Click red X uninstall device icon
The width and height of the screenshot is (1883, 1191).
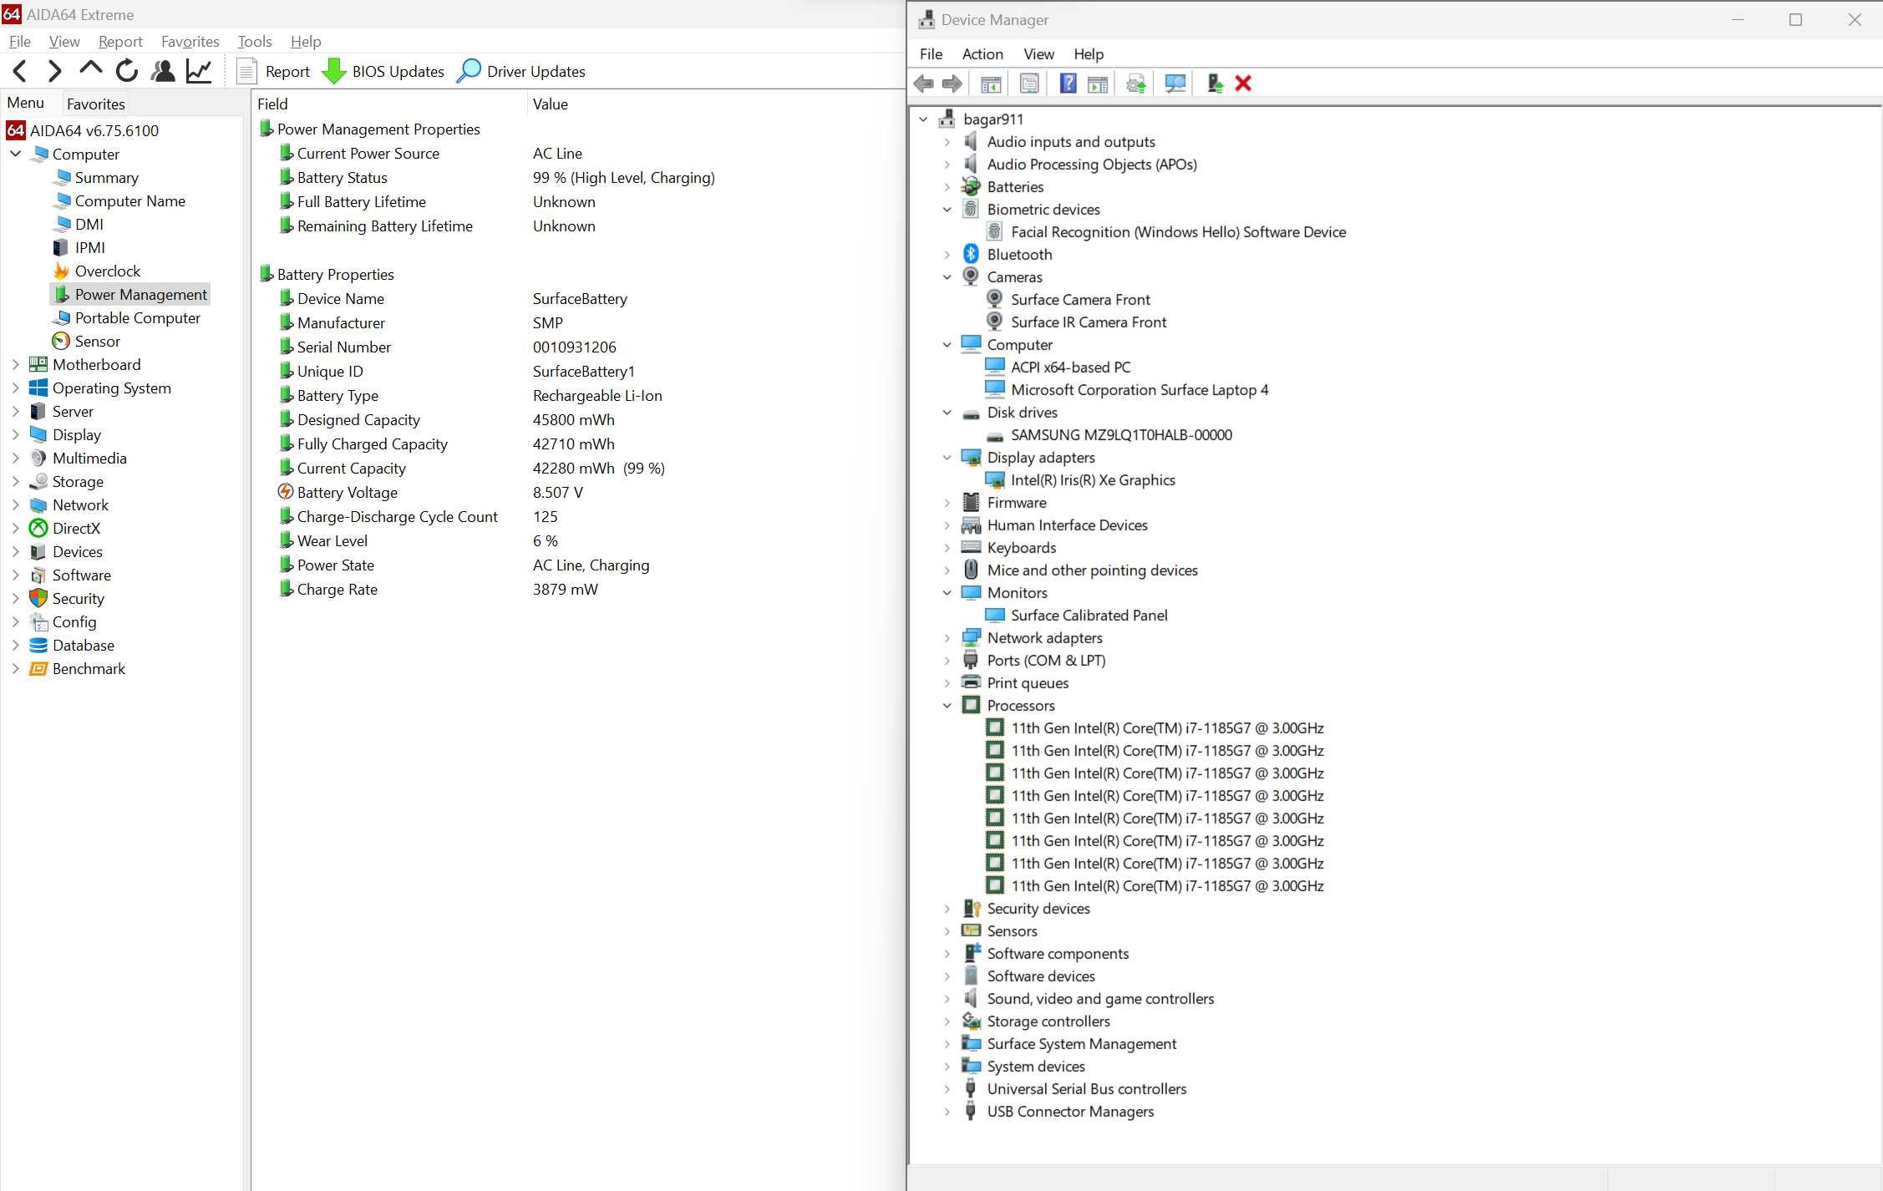tap(1243, 84)
